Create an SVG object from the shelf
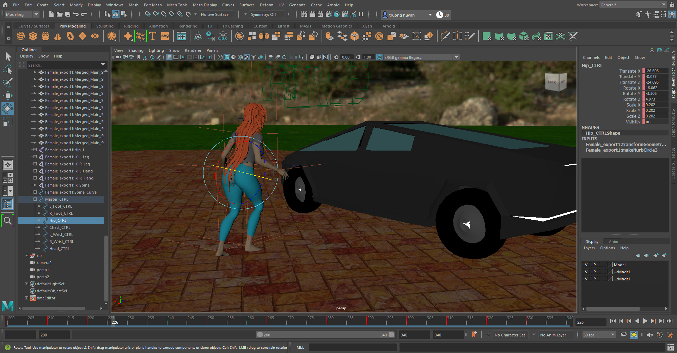677x353 pixels. (x=165, y=36)
